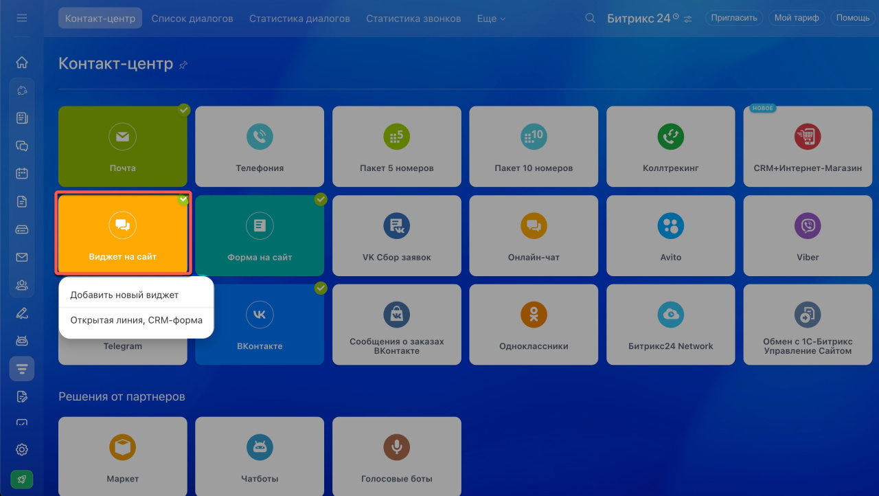
Task: Open the Онлайн-чат tile
Action: point(534,236)
